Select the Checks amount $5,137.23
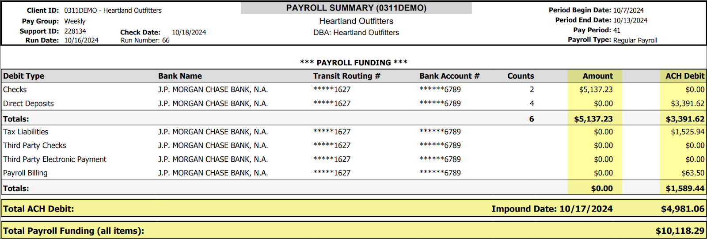707x239 pixels. [x=596, y=90]
